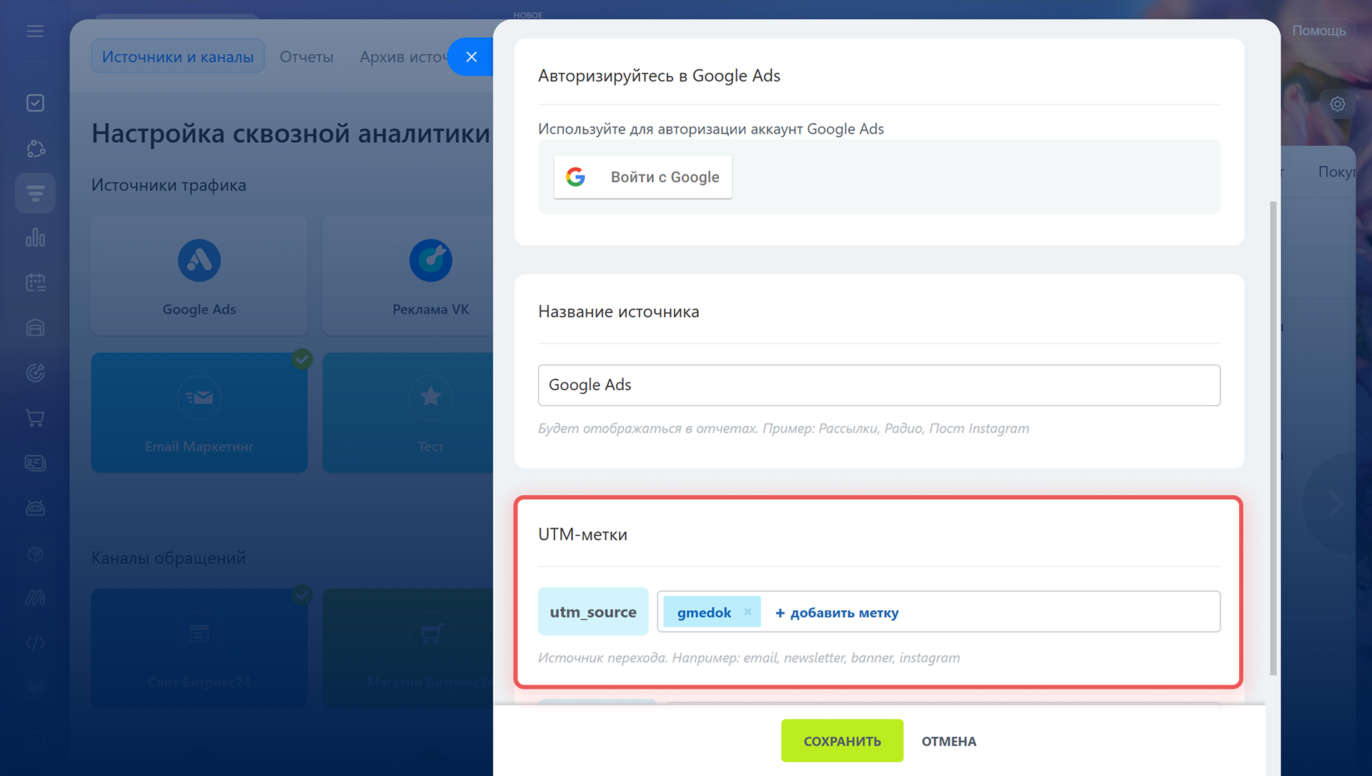Open the Тест star source tile
The height and width of the screenshot is (776, 1372).
[x=408, y=412]
